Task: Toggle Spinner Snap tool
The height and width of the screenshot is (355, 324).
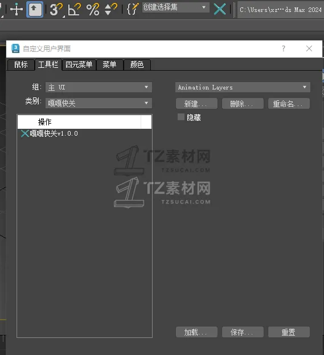Action: point(111,9)
